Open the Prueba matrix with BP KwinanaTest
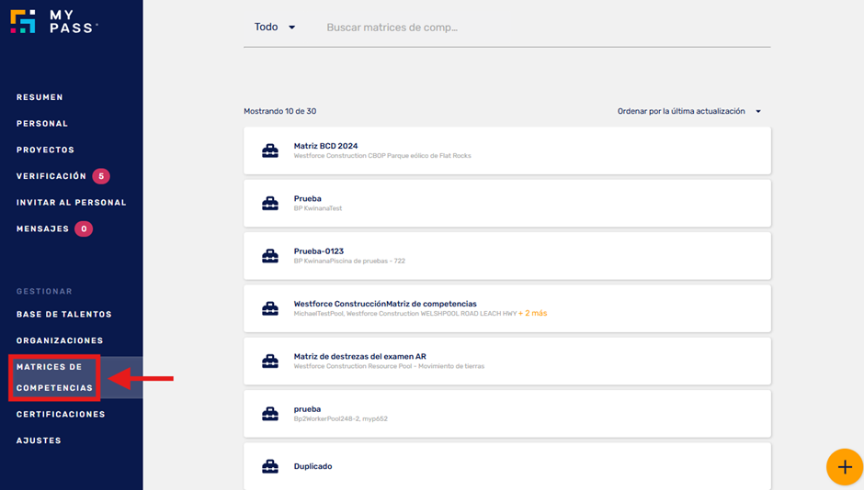Viewport: 864px width, 490px height. [x=507, y=204]
